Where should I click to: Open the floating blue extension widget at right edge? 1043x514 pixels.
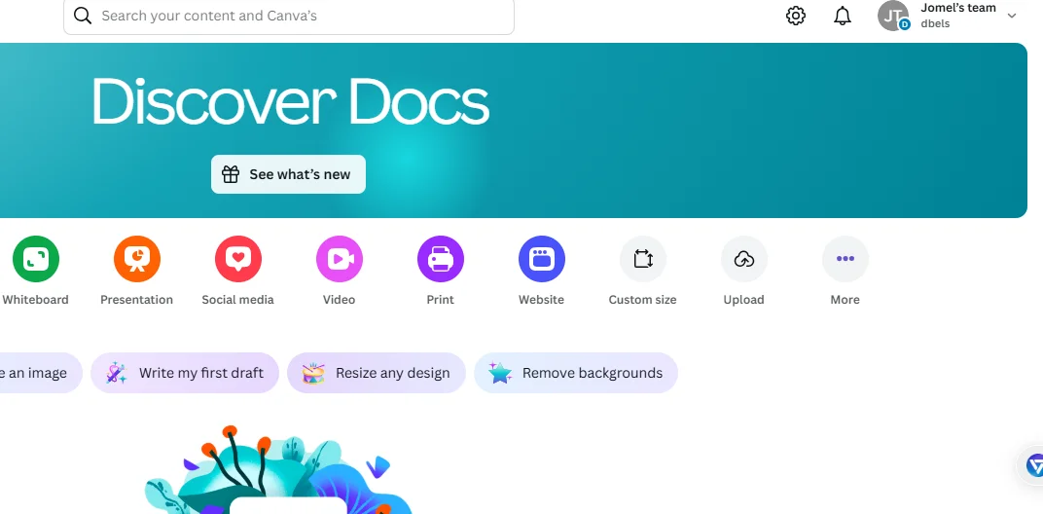1033,465
